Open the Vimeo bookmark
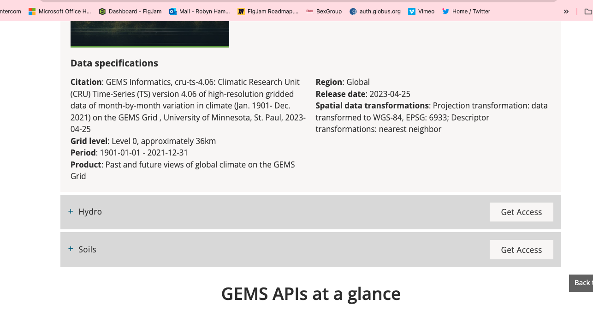Screen dimensions: 593x317 pos(421,12)
